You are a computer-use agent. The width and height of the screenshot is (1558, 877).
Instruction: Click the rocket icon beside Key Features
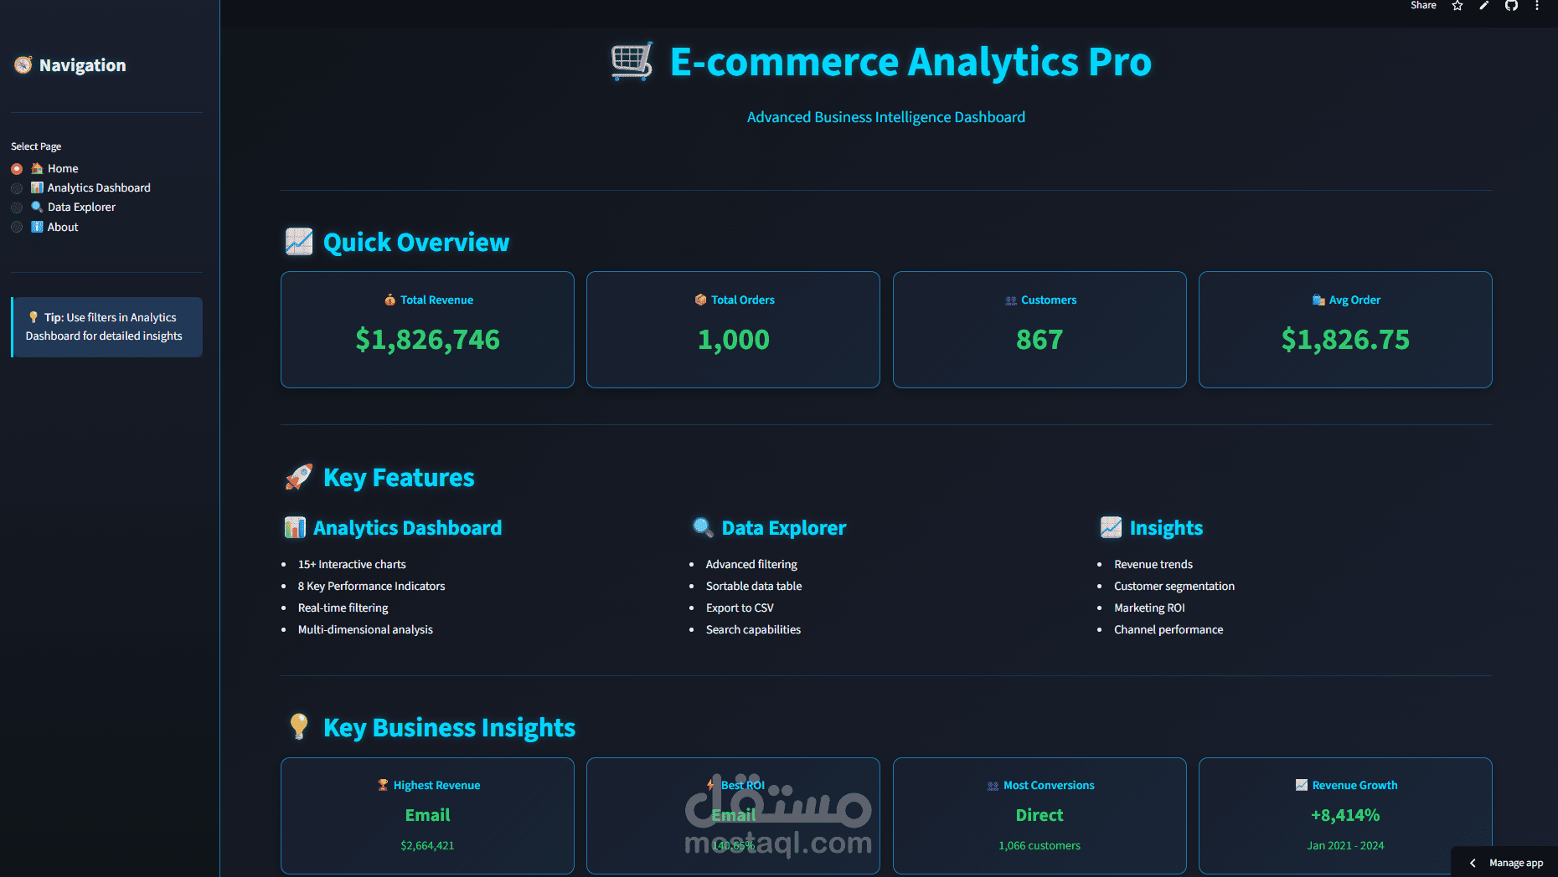[299, 476]
